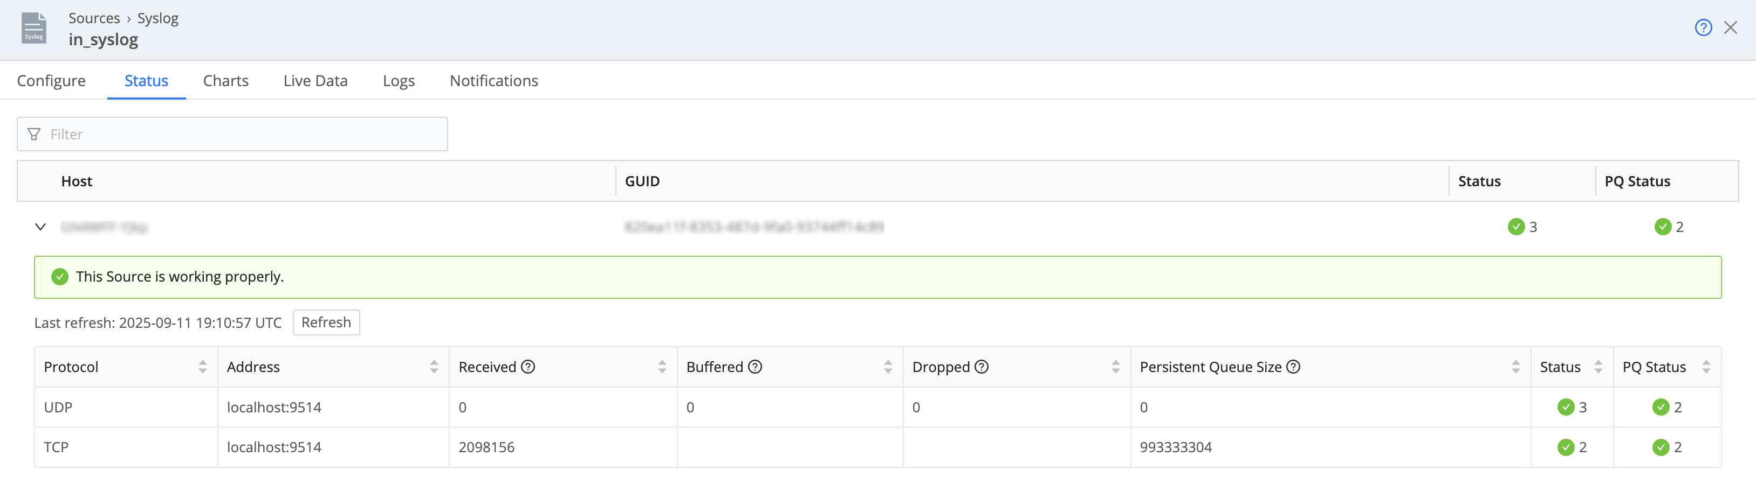
Task: Sort the Protocol column ascending
Action: tap(202, 363)
